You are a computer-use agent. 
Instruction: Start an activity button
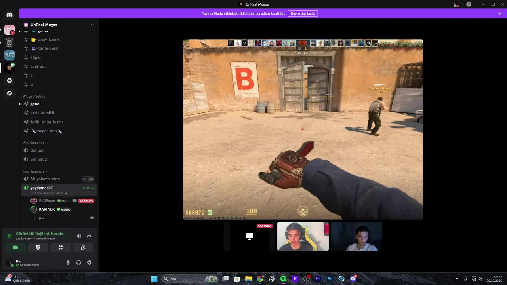point(61,247)
